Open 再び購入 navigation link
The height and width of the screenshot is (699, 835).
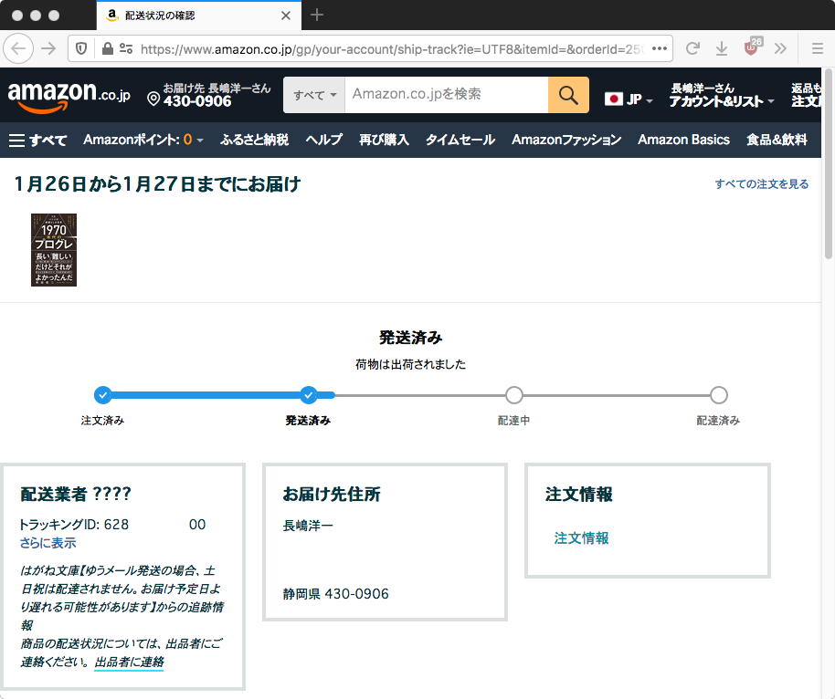pos(384,140)
